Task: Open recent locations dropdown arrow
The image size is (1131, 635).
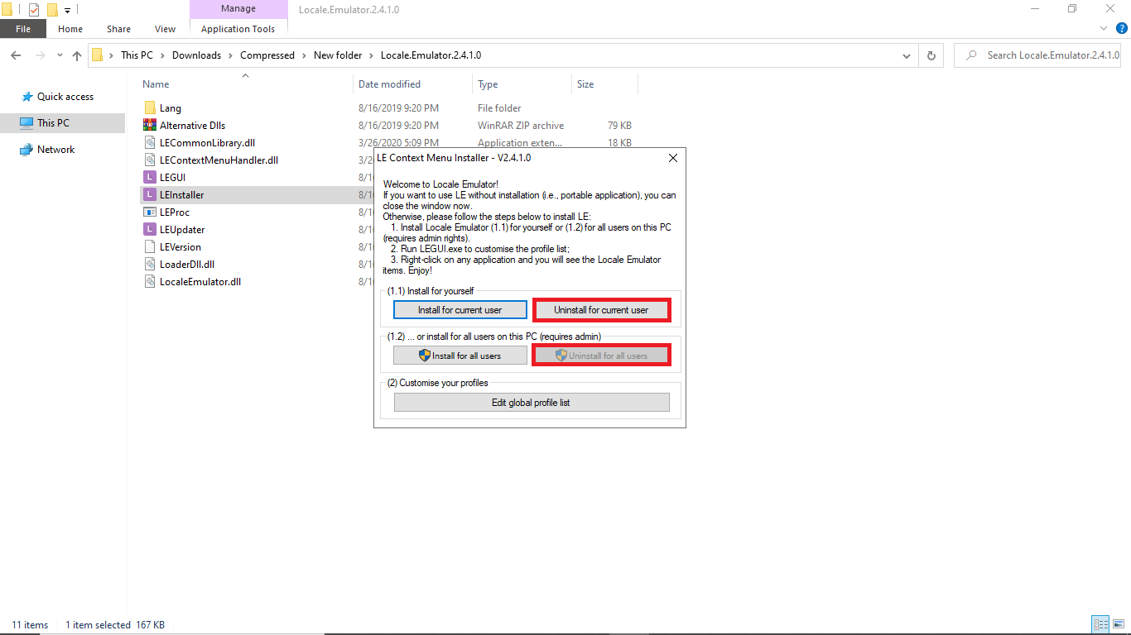Action: [60, 55]
